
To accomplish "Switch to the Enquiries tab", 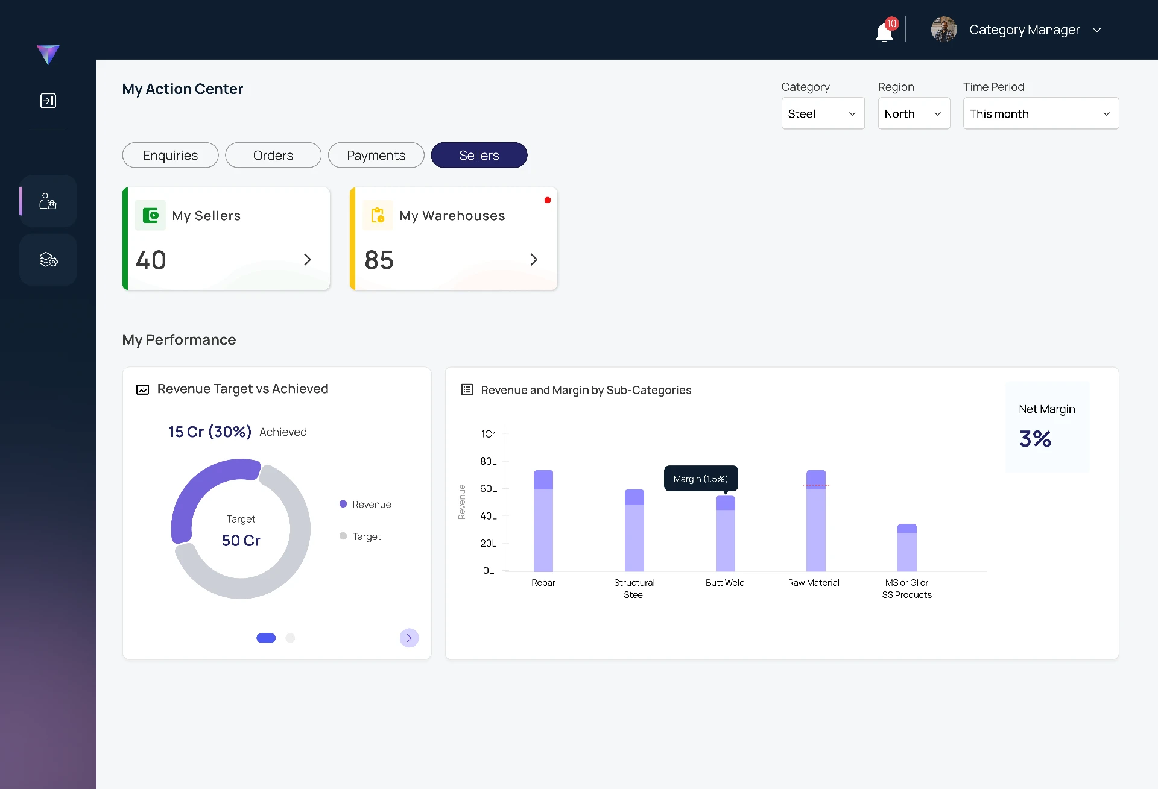I will click(170, 155).
